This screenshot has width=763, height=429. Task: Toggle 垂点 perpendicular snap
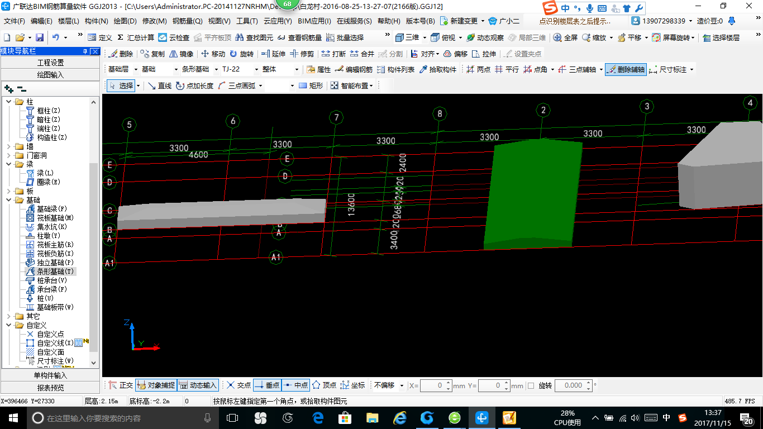coord(267,385)
